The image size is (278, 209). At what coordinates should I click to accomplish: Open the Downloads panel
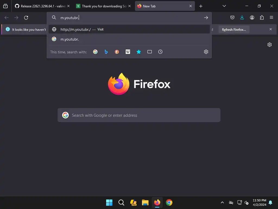(242, 17)
